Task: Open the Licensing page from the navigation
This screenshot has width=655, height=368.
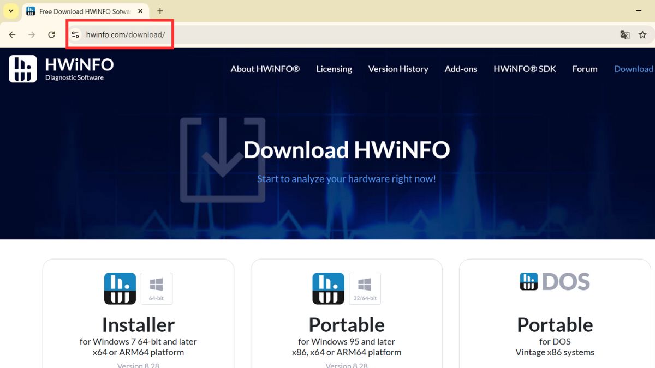Action: point(334,69)
